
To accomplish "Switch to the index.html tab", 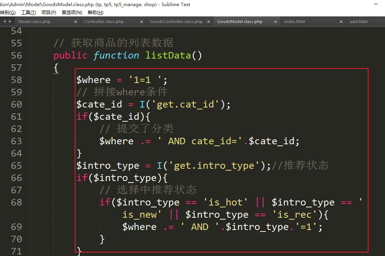I will (x=295, y=22).
